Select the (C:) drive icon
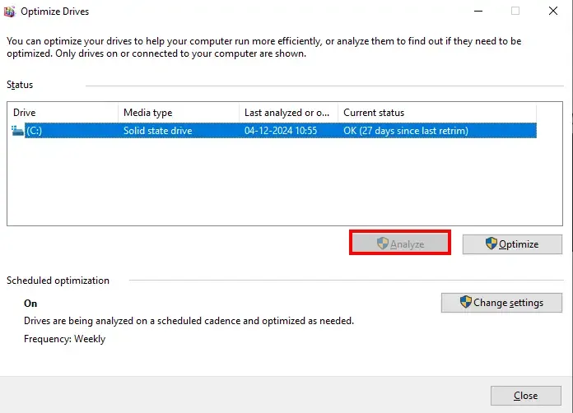Screen dimensions: 573x413 [x=17, y=130]
